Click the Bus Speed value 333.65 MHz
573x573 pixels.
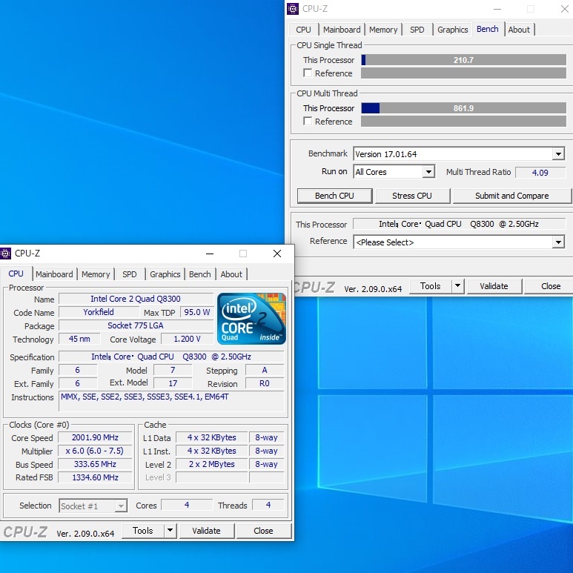point(95,464)
